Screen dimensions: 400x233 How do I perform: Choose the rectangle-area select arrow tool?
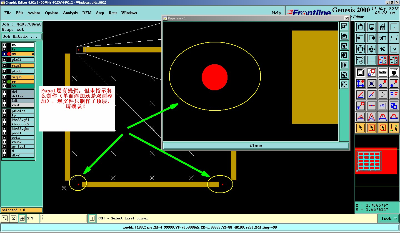pos(372,128)
